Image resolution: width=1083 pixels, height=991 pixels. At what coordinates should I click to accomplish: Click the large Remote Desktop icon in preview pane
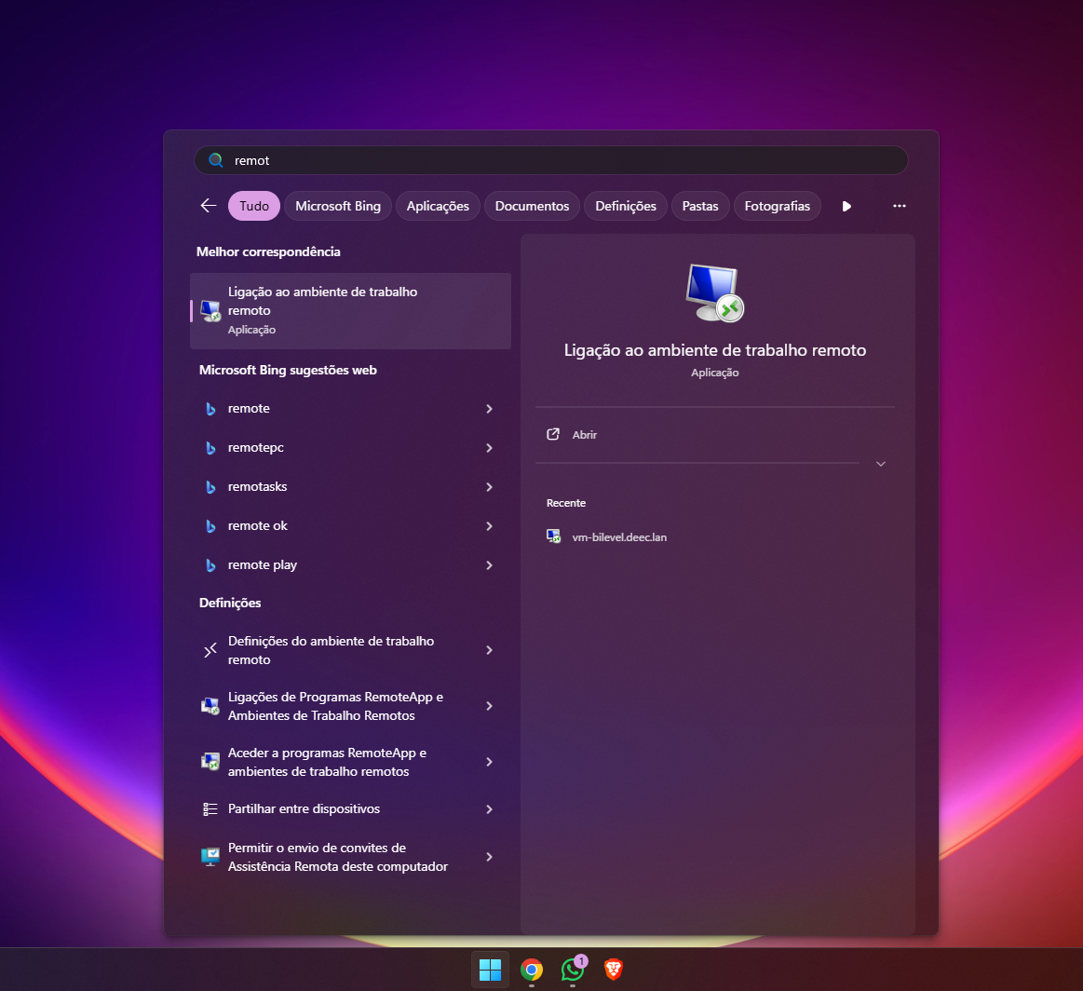[x=714, y=292]
